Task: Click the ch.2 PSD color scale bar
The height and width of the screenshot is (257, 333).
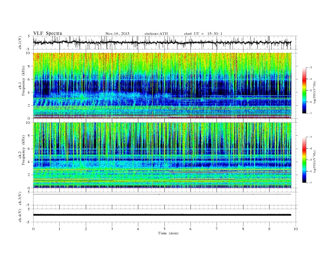Action: [304, 160]
